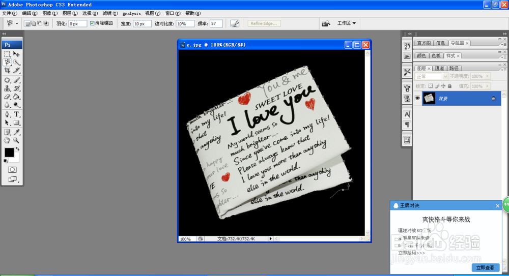Open the 工作区 workspace dropdown
Viewport: 509px width, 276px height.
click(346, 23)
